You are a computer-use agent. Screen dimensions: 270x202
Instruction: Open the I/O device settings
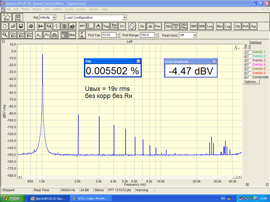coord(122,26)
